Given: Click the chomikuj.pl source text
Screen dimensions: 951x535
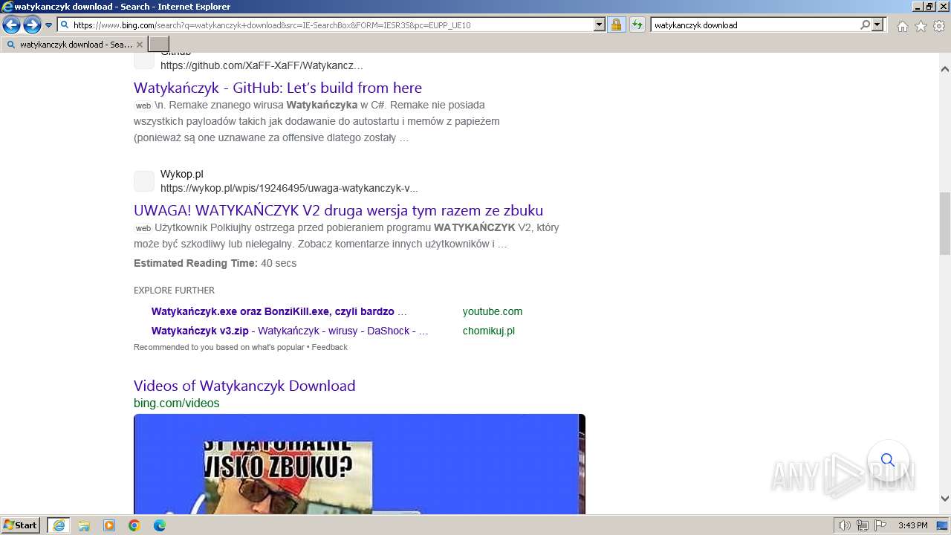Looking at the screenshot, I should [x=489, y=331].
